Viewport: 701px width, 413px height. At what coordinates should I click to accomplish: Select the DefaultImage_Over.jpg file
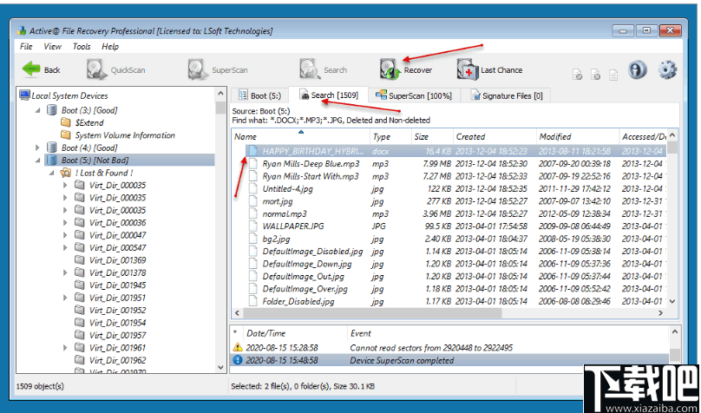tap(449, 289)
